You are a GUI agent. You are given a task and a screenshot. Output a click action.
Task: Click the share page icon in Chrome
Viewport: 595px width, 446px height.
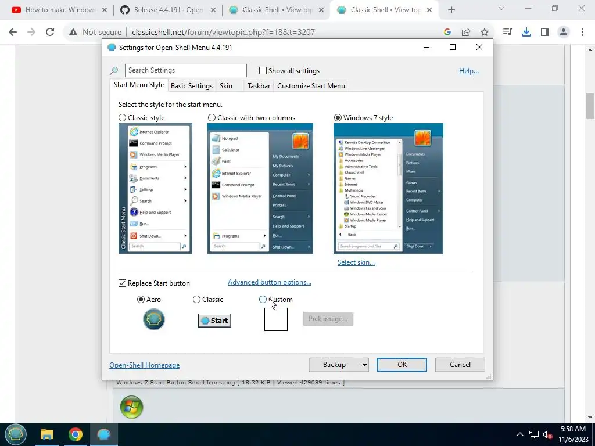[466, 33]
